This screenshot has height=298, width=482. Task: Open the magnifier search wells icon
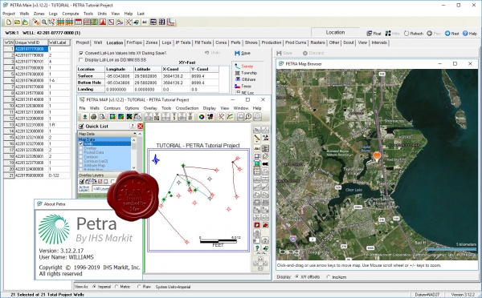tap(44, 22)
